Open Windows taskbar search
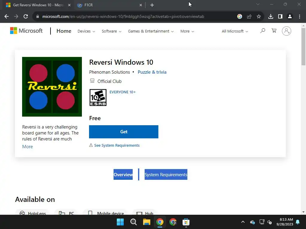The width and height of the screenshot is (306, 229). pyautogui.click(x=134, y=222)
